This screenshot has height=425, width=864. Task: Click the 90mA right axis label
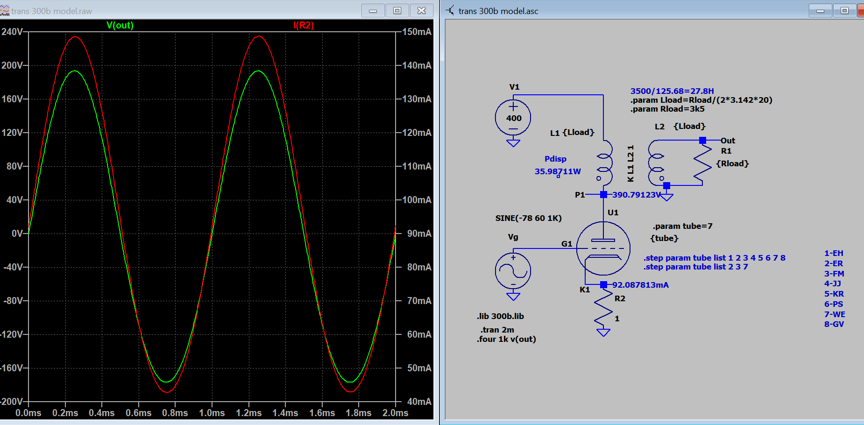pos(419,234)
